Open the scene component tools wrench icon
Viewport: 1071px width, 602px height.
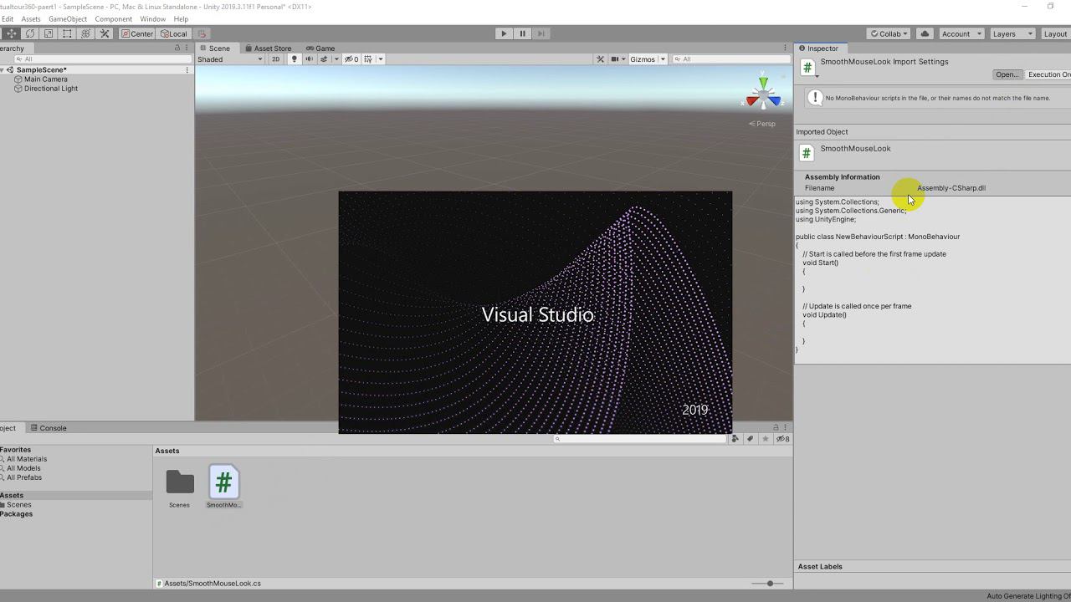(x=600, y=59)
